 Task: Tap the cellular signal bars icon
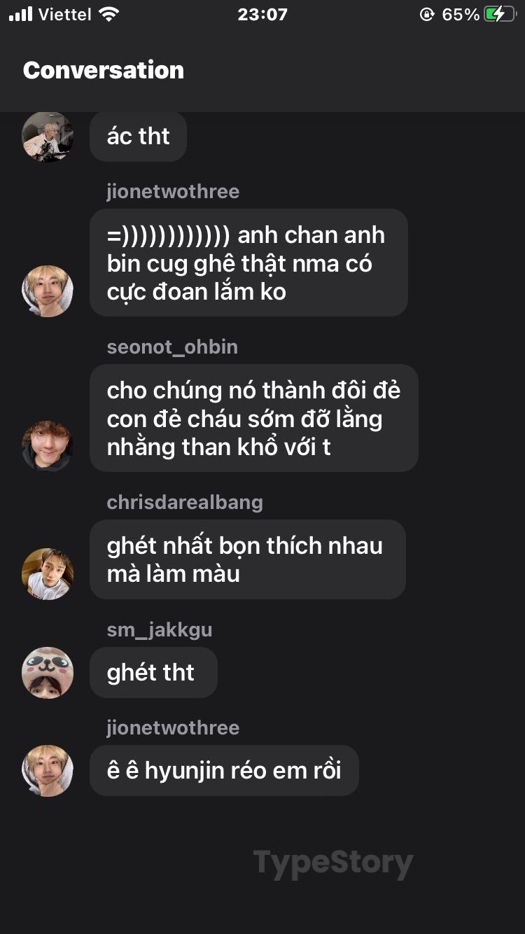point(21,14)
